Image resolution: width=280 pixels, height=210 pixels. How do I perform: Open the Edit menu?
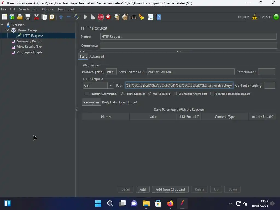pos(13,9)
